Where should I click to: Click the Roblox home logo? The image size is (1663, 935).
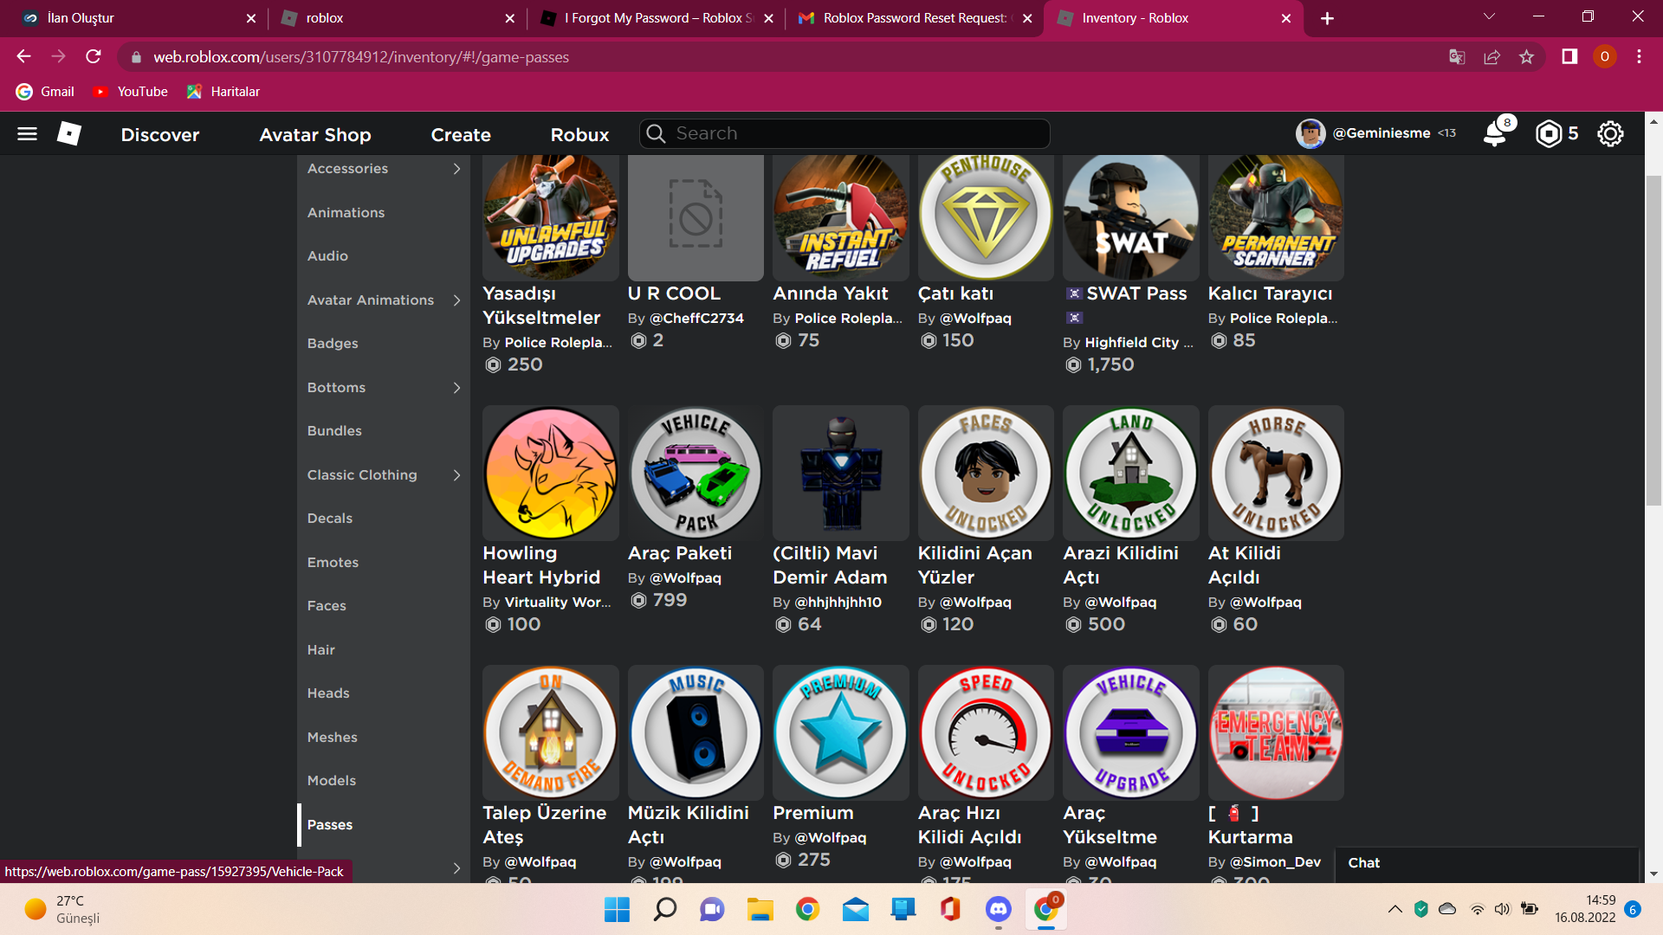[69, 133]
